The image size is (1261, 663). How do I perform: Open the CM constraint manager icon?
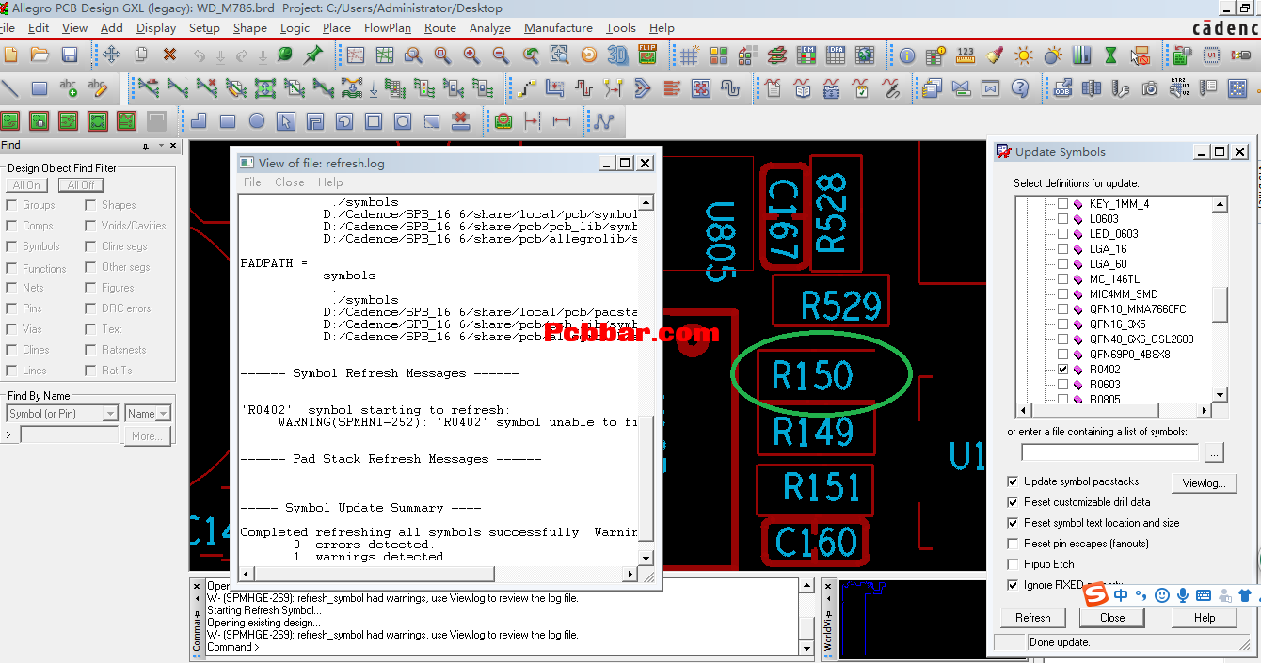[x=807, y=55]
